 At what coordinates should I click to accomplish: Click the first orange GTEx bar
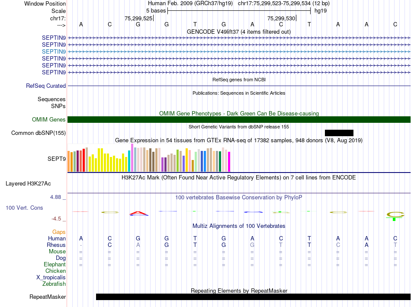[x=69, y=161]
